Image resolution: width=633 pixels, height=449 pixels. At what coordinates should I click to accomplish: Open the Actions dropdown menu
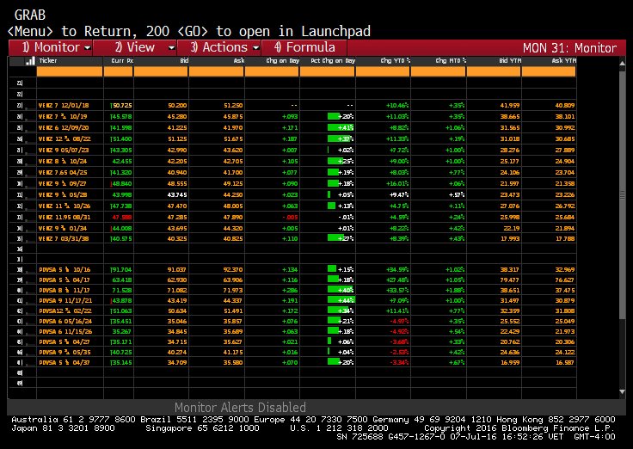click(x=219, y=47)
